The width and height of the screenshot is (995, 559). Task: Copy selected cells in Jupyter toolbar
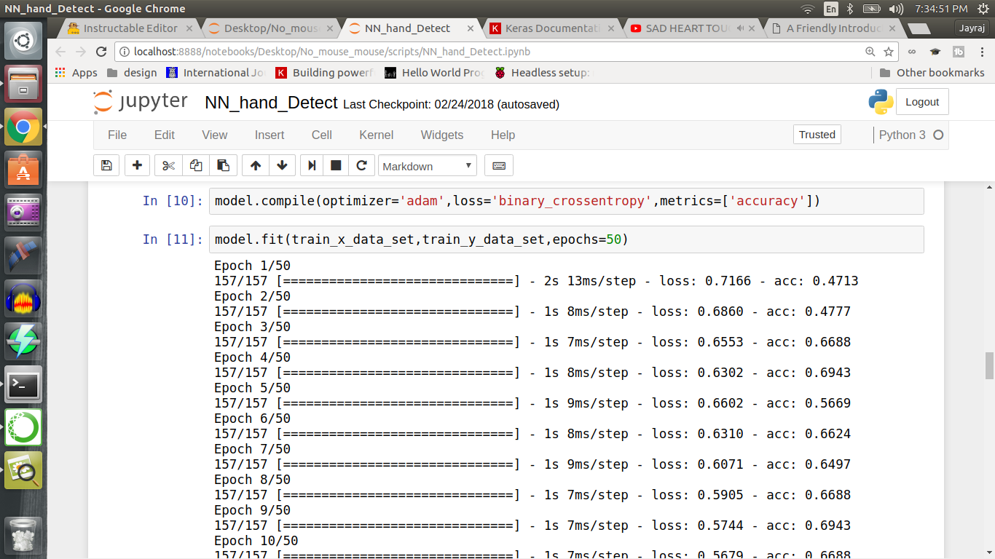pos(196,165)
